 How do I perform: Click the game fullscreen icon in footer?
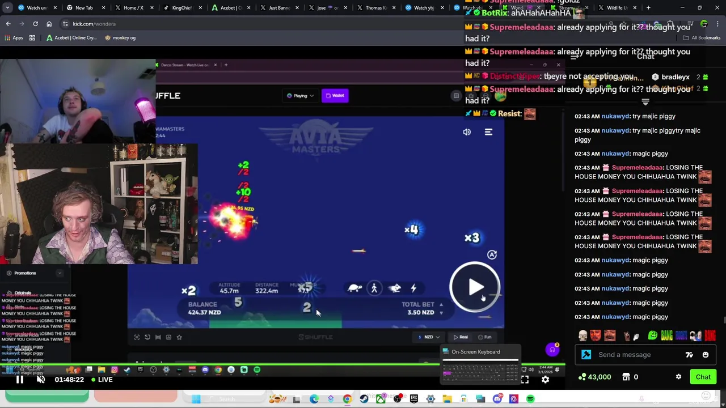pyautogui.click(x=137, y=337)
